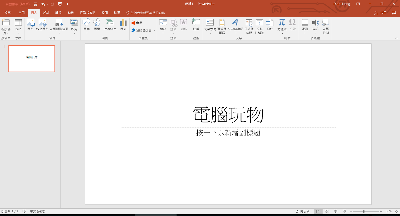Screen dimensions: 400x216
Task: Click the zoom out minus button
Action: tap(351, 211)
